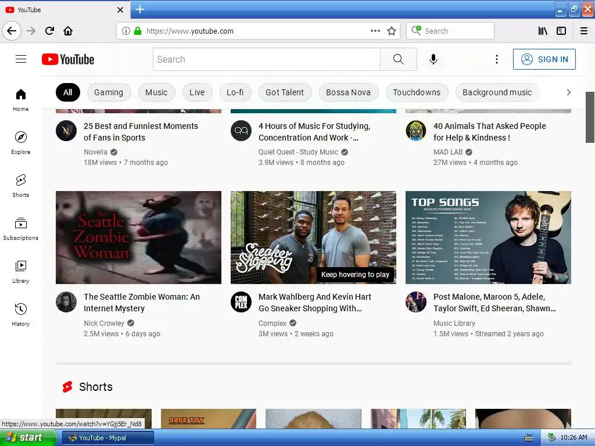Open Shorts from the sidebar
The height and width of the screenshot is (446, 595).
21,185
